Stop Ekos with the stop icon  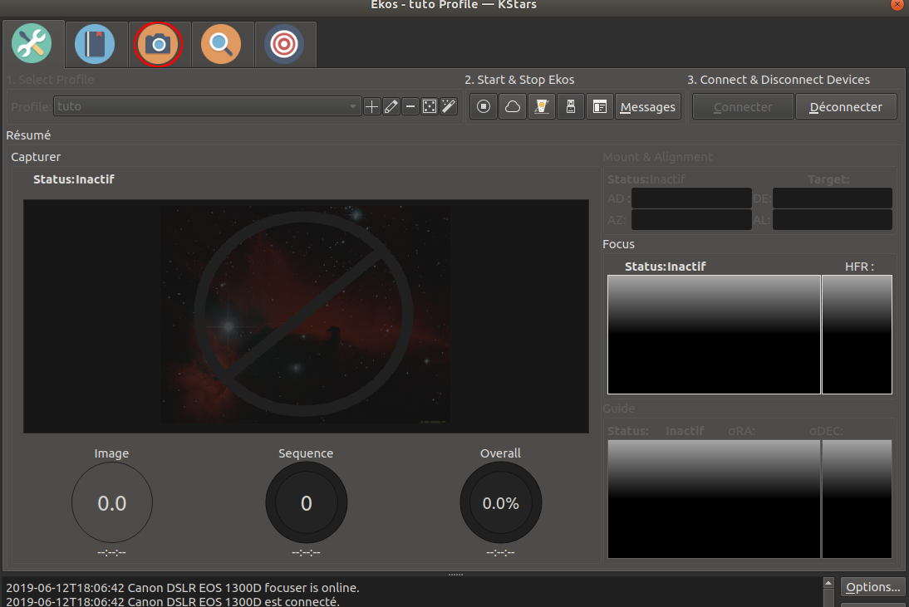[x=484, y=106]
